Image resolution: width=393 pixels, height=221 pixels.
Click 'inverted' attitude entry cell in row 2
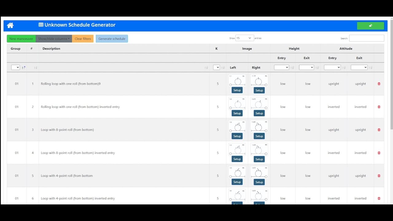tap(333, 107)
